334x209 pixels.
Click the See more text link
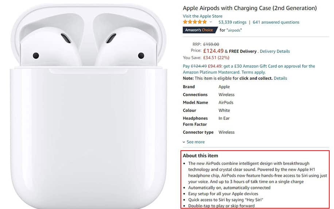195,142
